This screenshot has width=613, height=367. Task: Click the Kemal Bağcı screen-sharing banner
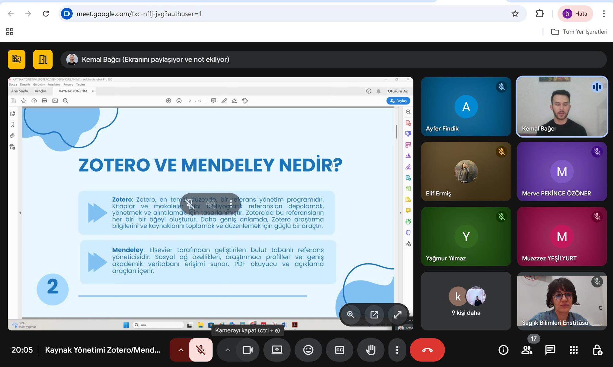tap(333, 59)
